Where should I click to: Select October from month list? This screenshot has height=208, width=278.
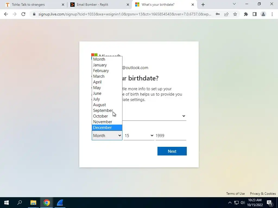tap(107, 116)
